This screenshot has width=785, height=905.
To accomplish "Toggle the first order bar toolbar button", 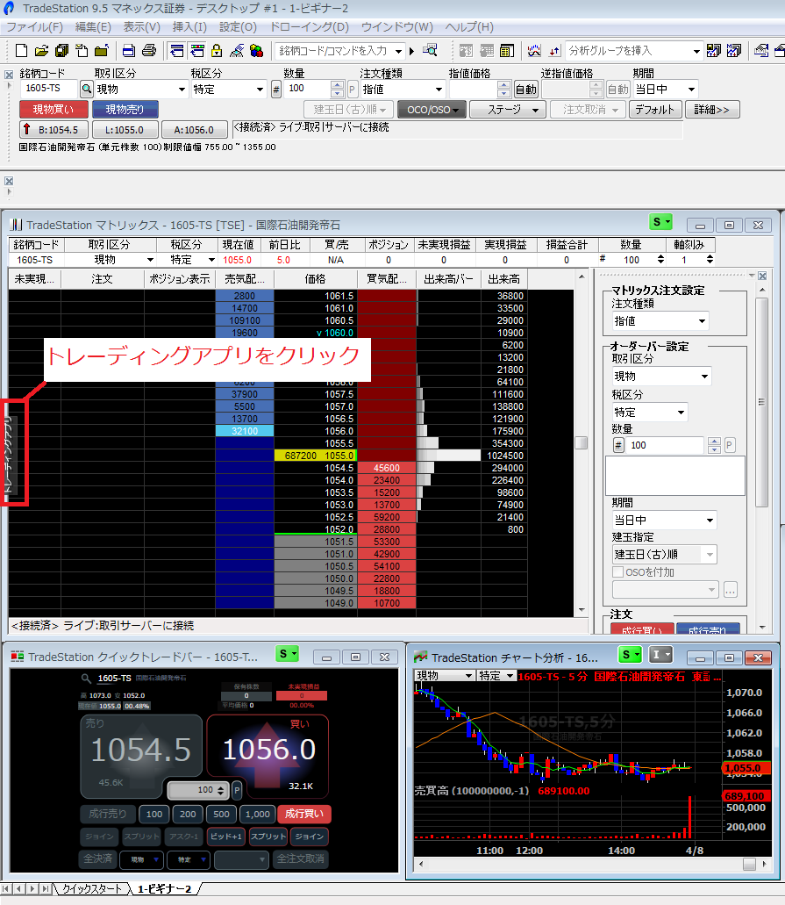I will (x=176, y=51).
